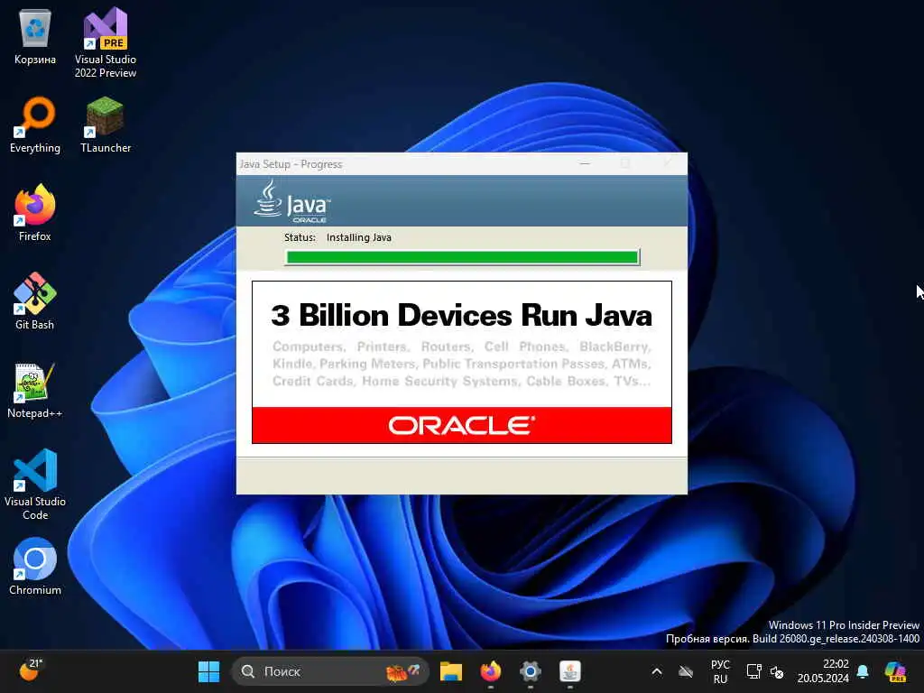Click the red ORACLE logo banner
The width and height of the screenshot is (924, 693).
(x=462, y=425)
